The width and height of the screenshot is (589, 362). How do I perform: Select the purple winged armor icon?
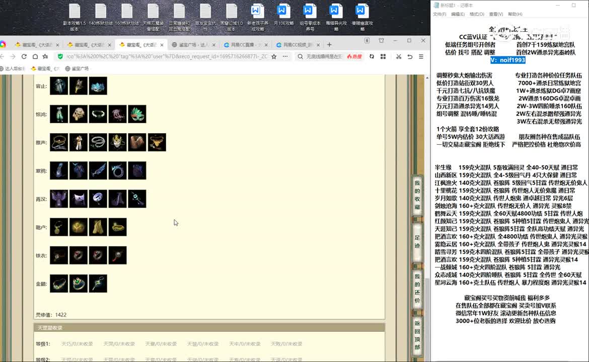pyautogui.click(x=59, y=199)
